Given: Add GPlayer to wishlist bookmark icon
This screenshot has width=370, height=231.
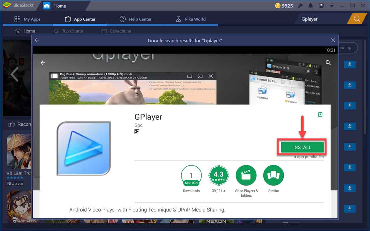Looking at the screenshot, I should click(320, 115).
